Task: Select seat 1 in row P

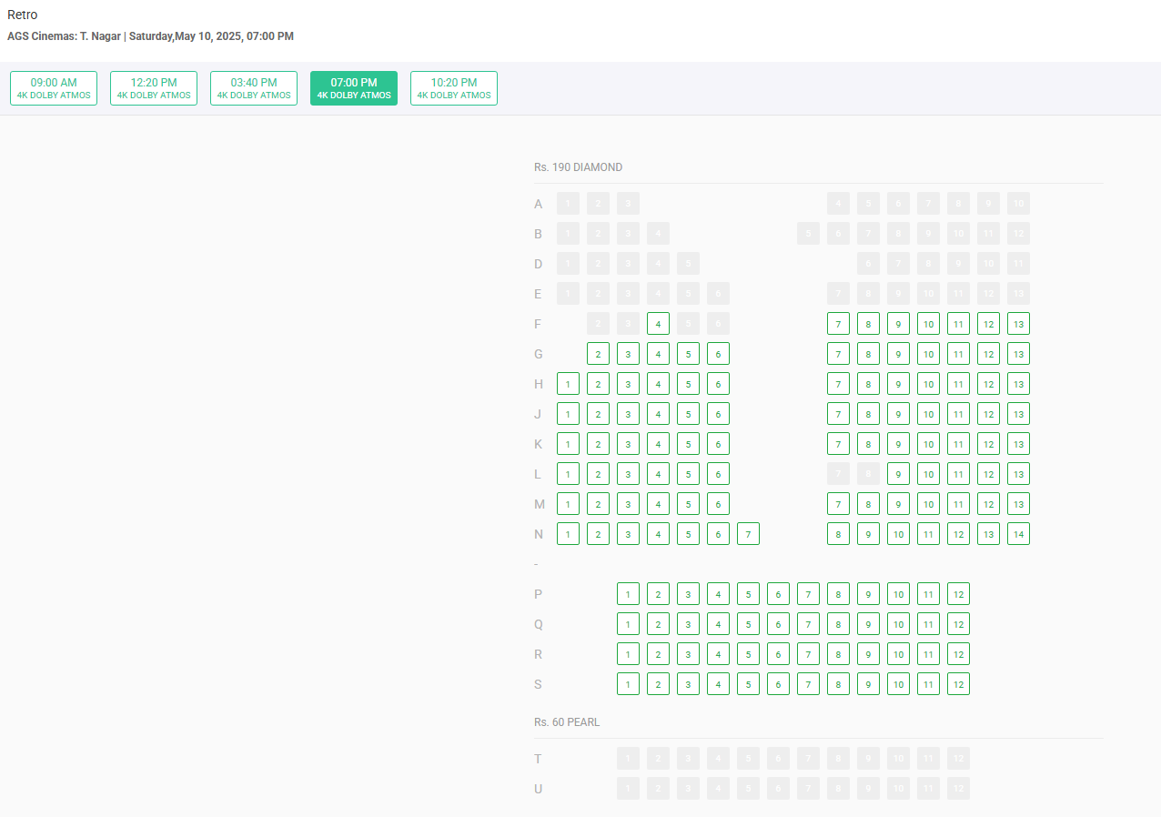Action: click(628, 594)
